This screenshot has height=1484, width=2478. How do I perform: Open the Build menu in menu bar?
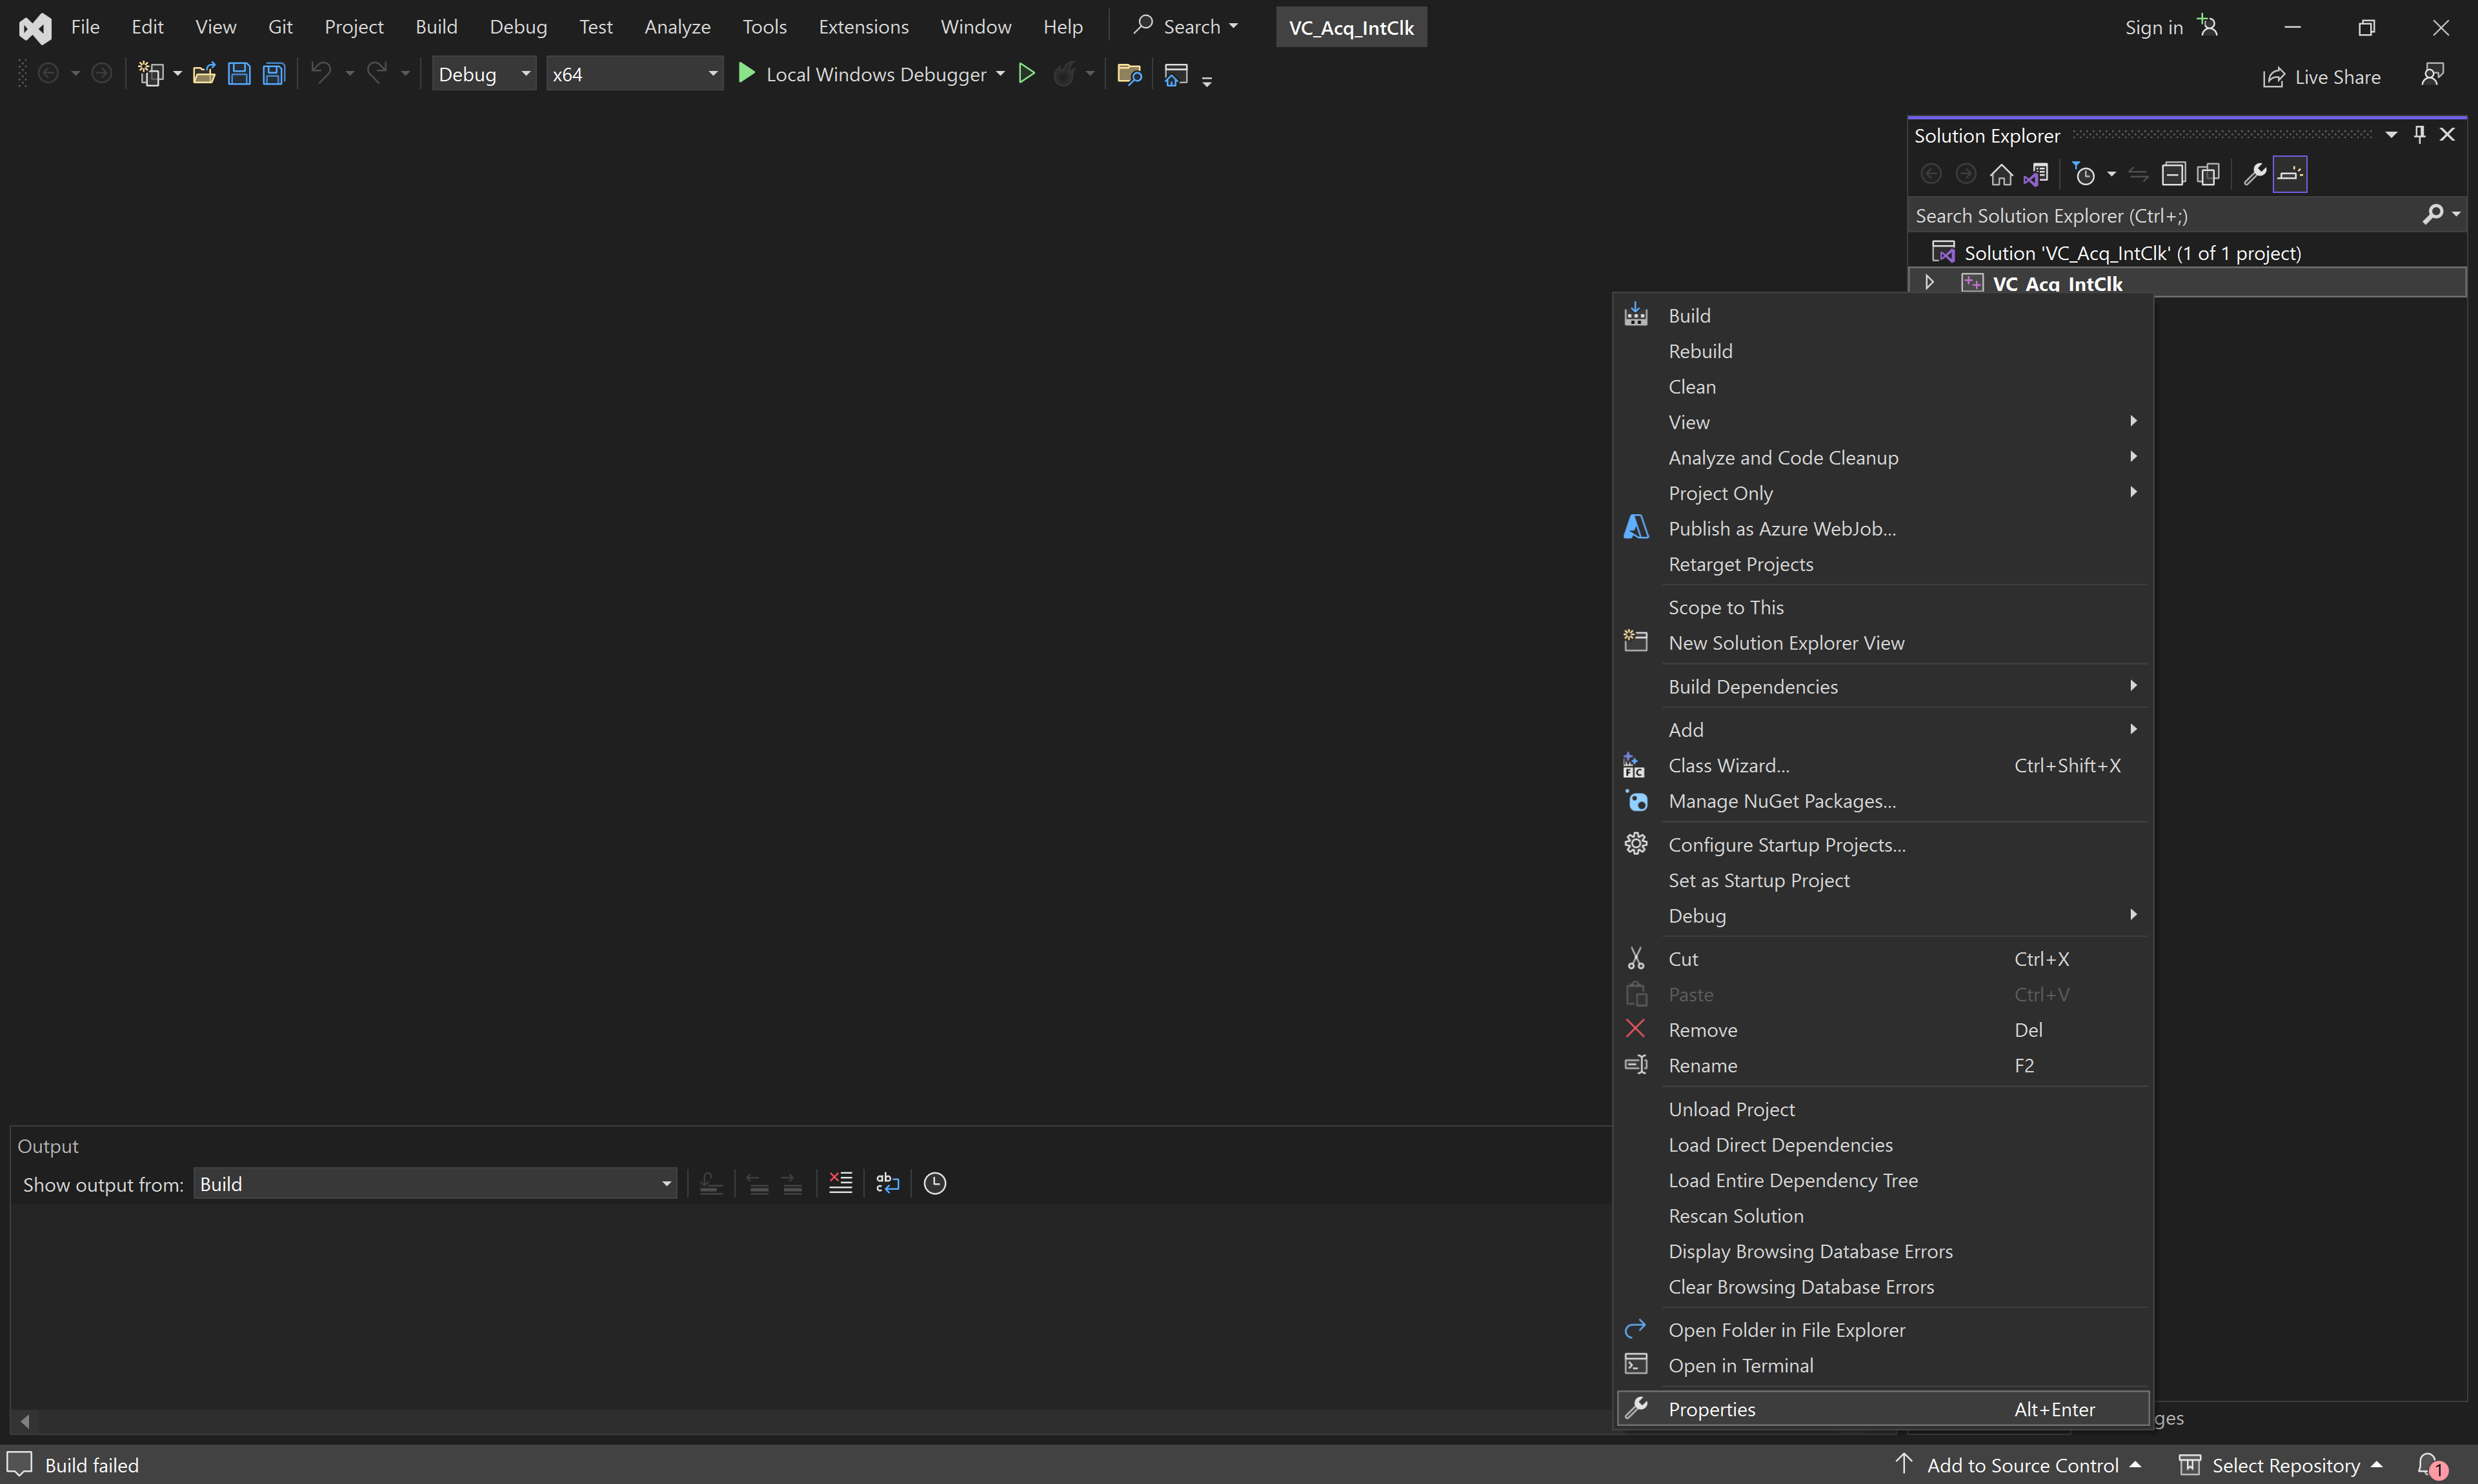(436, 27)
